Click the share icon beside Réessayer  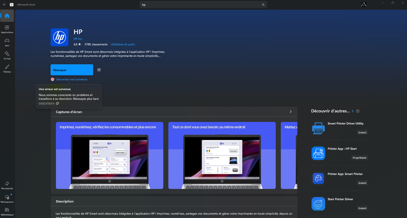tap(99, 70)
